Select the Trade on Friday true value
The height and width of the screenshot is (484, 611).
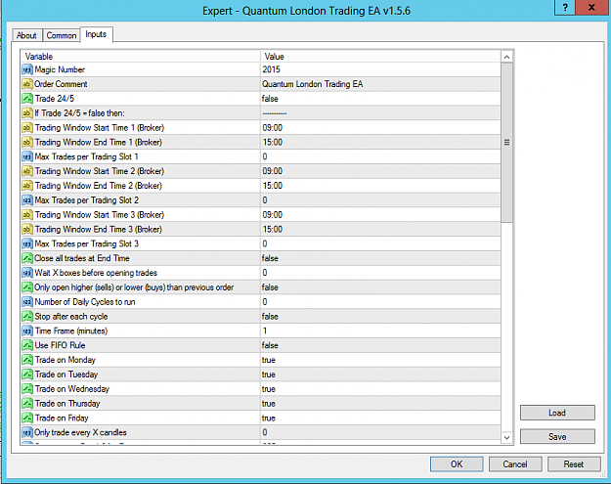tap(269, 418)
